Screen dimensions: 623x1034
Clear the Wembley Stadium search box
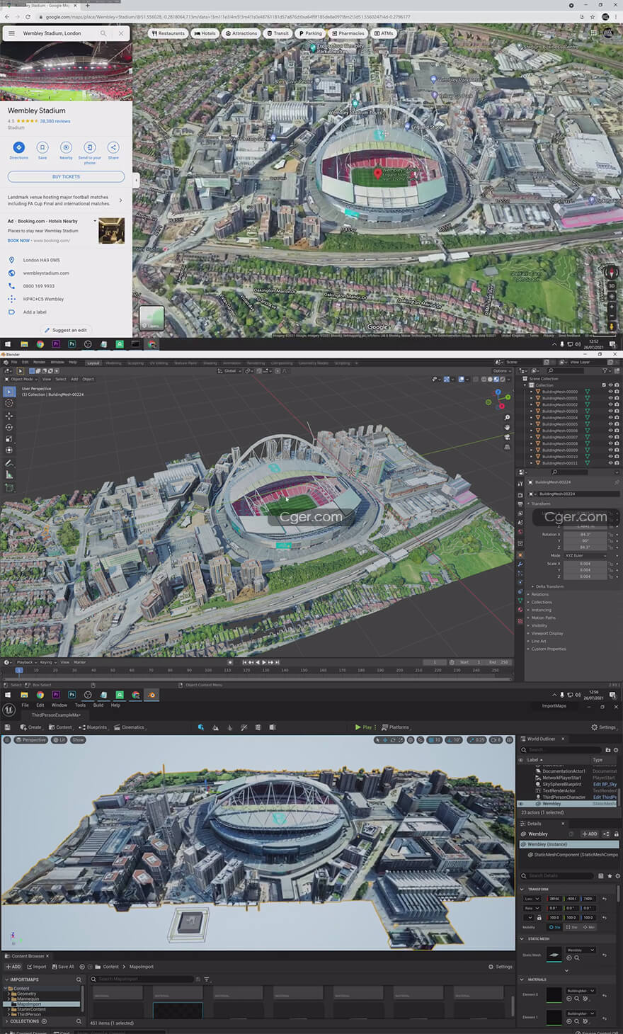(x=120, y=33)
